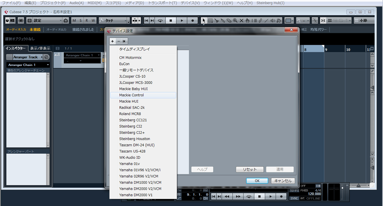
Task: Click the plus button to add device
Action: pyautogui.click(x=112, y=41)
